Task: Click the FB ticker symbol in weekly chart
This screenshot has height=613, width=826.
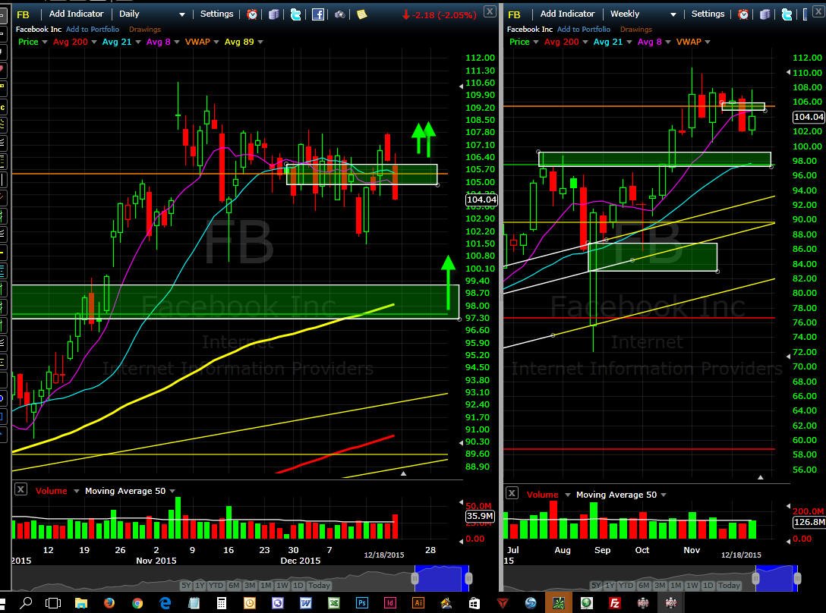Action: point(514,14)
